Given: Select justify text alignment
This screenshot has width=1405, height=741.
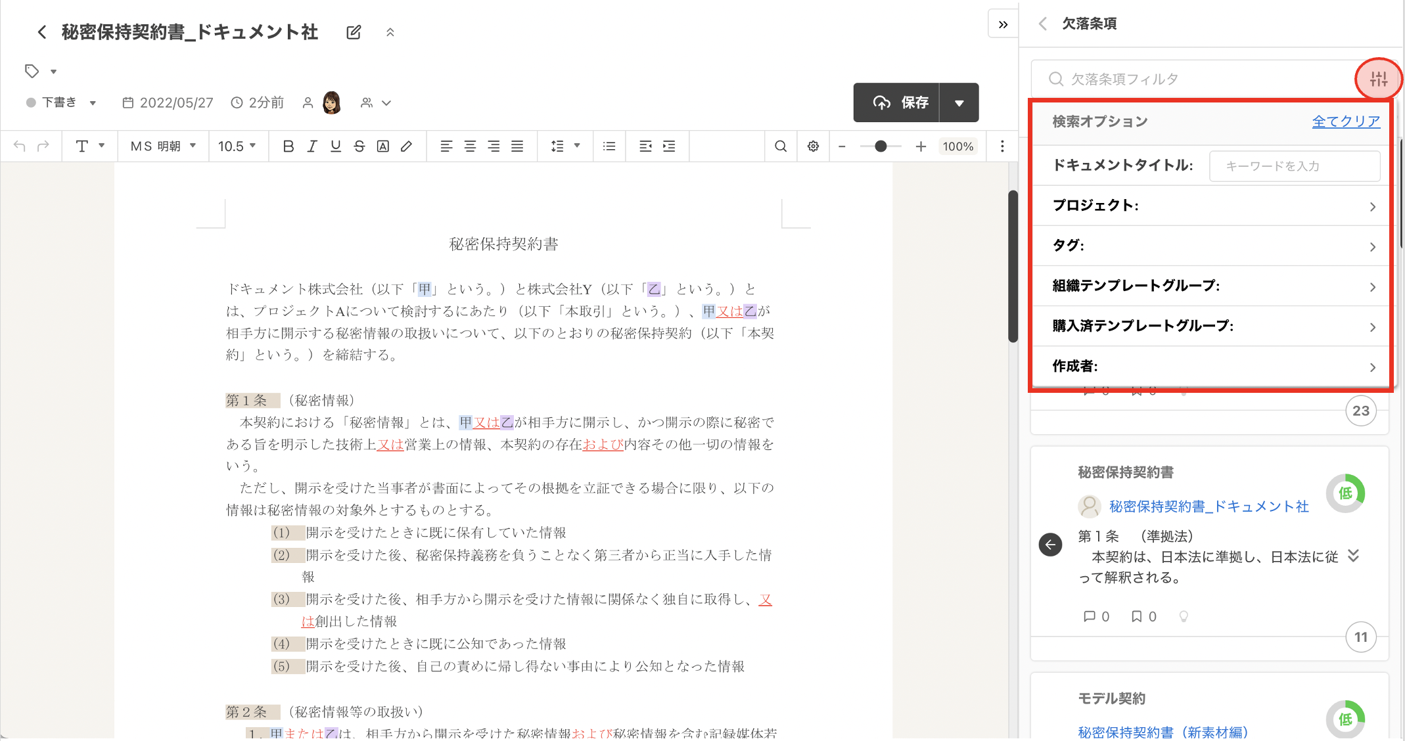Looking at the screenshot, I should (x=517, y=146).
